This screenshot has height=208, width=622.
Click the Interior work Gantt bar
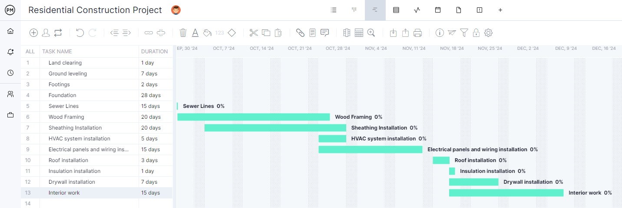coord(506,193)
